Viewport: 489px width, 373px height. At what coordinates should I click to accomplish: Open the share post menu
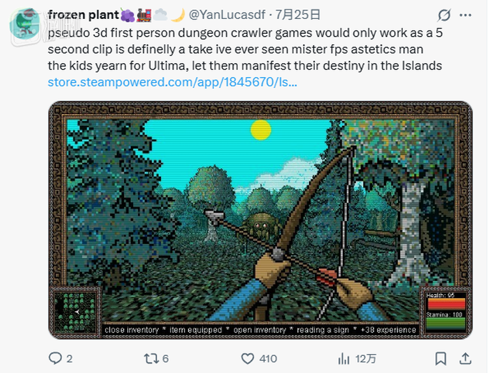466,358
